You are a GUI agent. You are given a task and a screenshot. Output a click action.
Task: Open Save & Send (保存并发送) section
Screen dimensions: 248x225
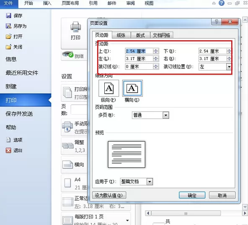[x=19, y=114]
